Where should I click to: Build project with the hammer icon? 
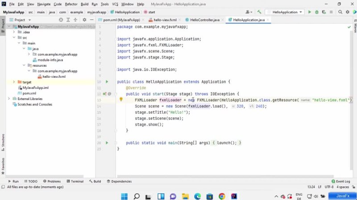pos(259,12)
